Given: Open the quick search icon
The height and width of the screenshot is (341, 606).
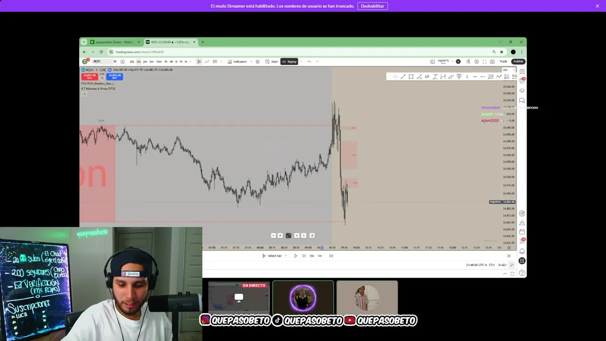Looking at the screenshot, I should pyautogui.click(x=468, y=62).
